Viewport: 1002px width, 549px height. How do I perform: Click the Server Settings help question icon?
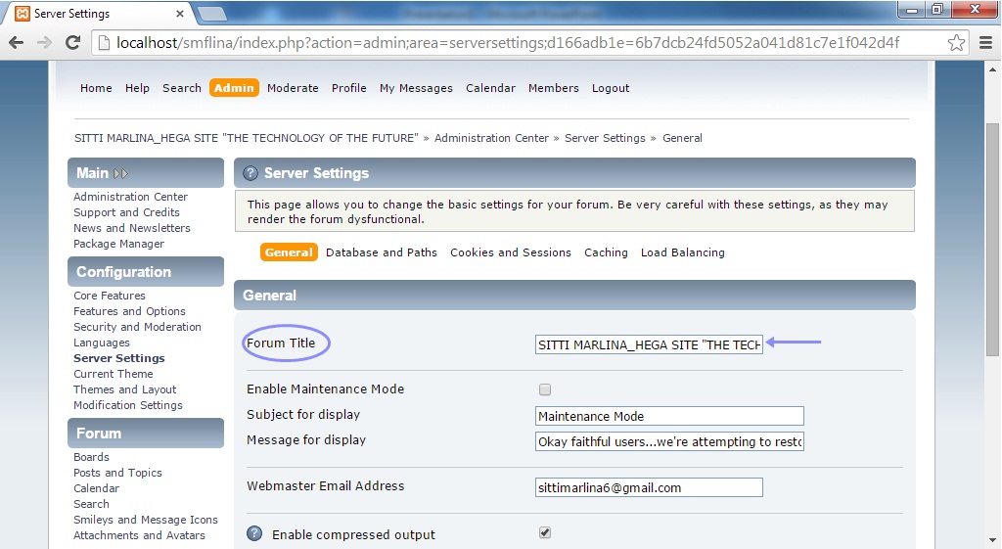pos(250,173)
